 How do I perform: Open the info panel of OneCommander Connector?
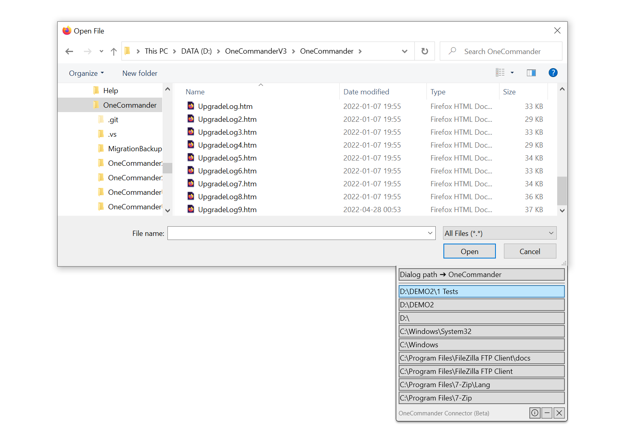point(535,413)
